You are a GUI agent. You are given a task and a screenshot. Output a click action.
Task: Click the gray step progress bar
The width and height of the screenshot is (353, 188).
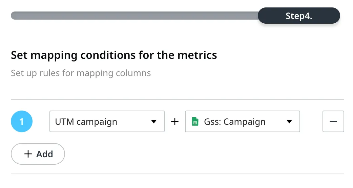pyautogui.click(x=134, y=16)
